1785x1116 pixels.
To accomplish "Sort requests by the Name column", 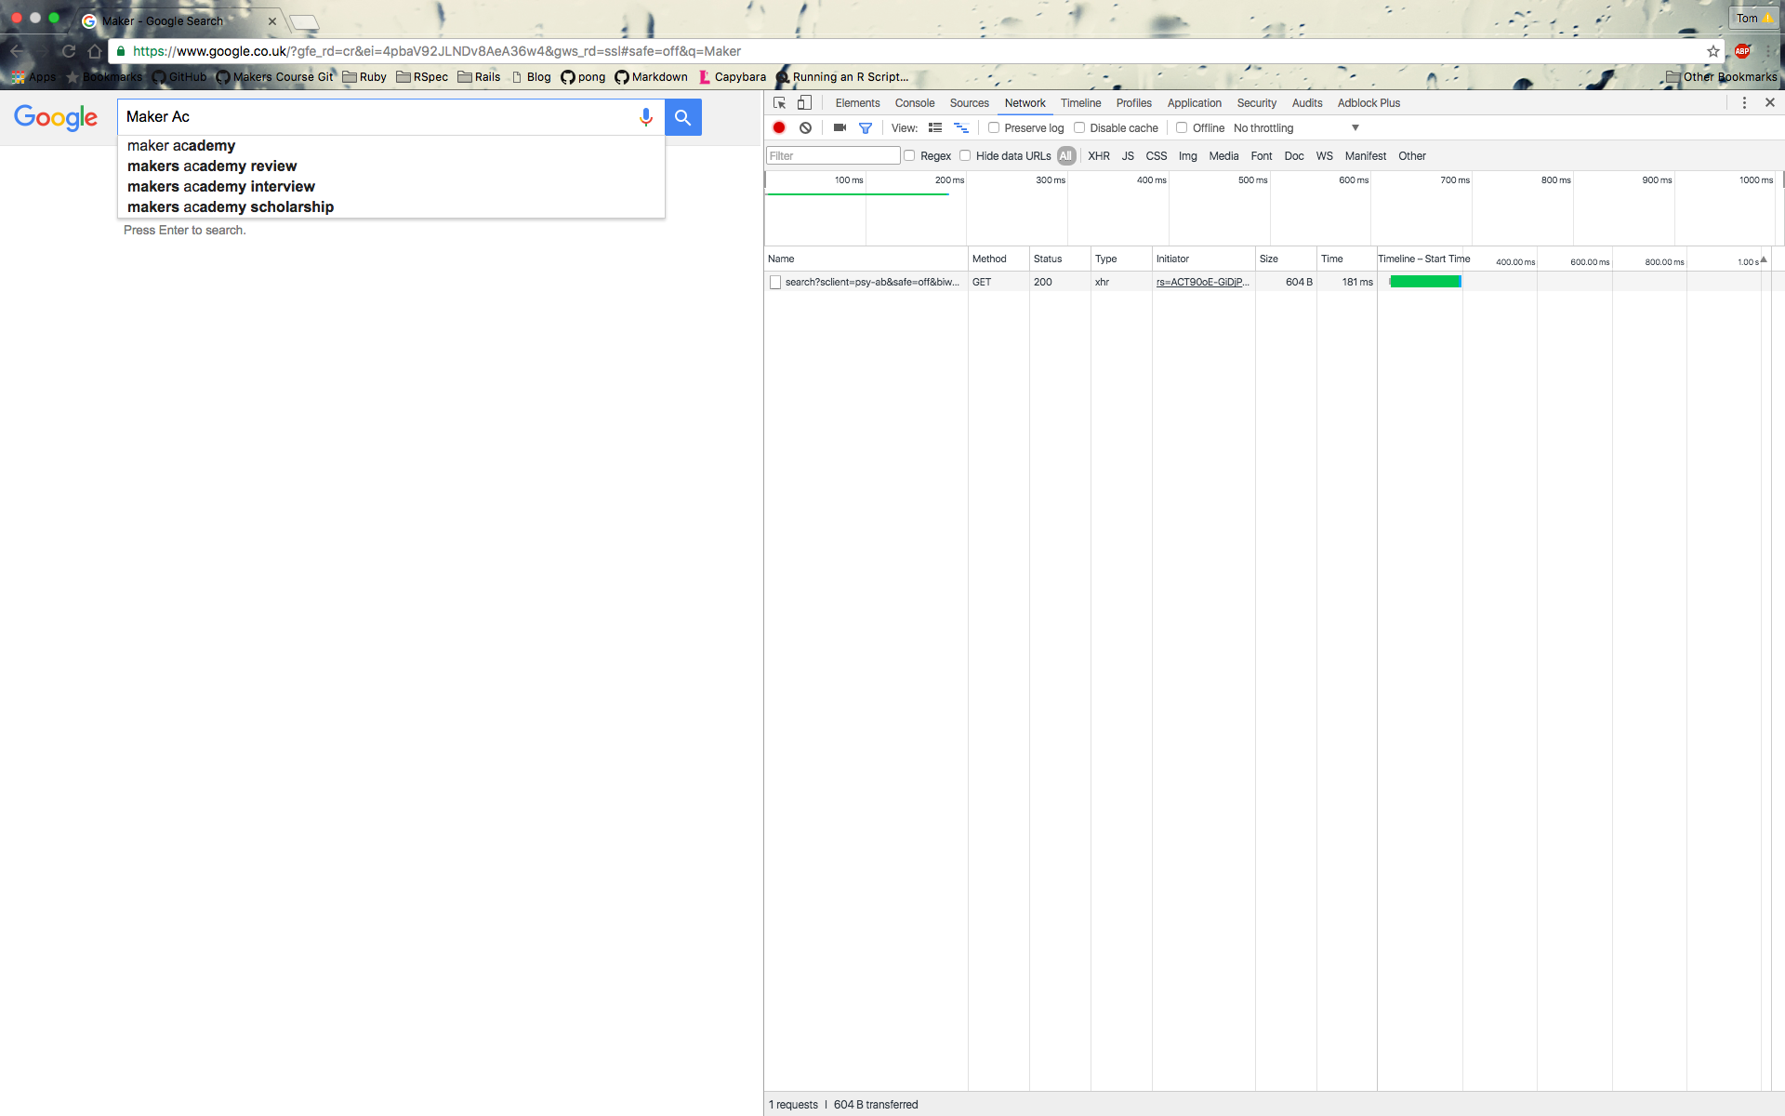I will 866,259.
